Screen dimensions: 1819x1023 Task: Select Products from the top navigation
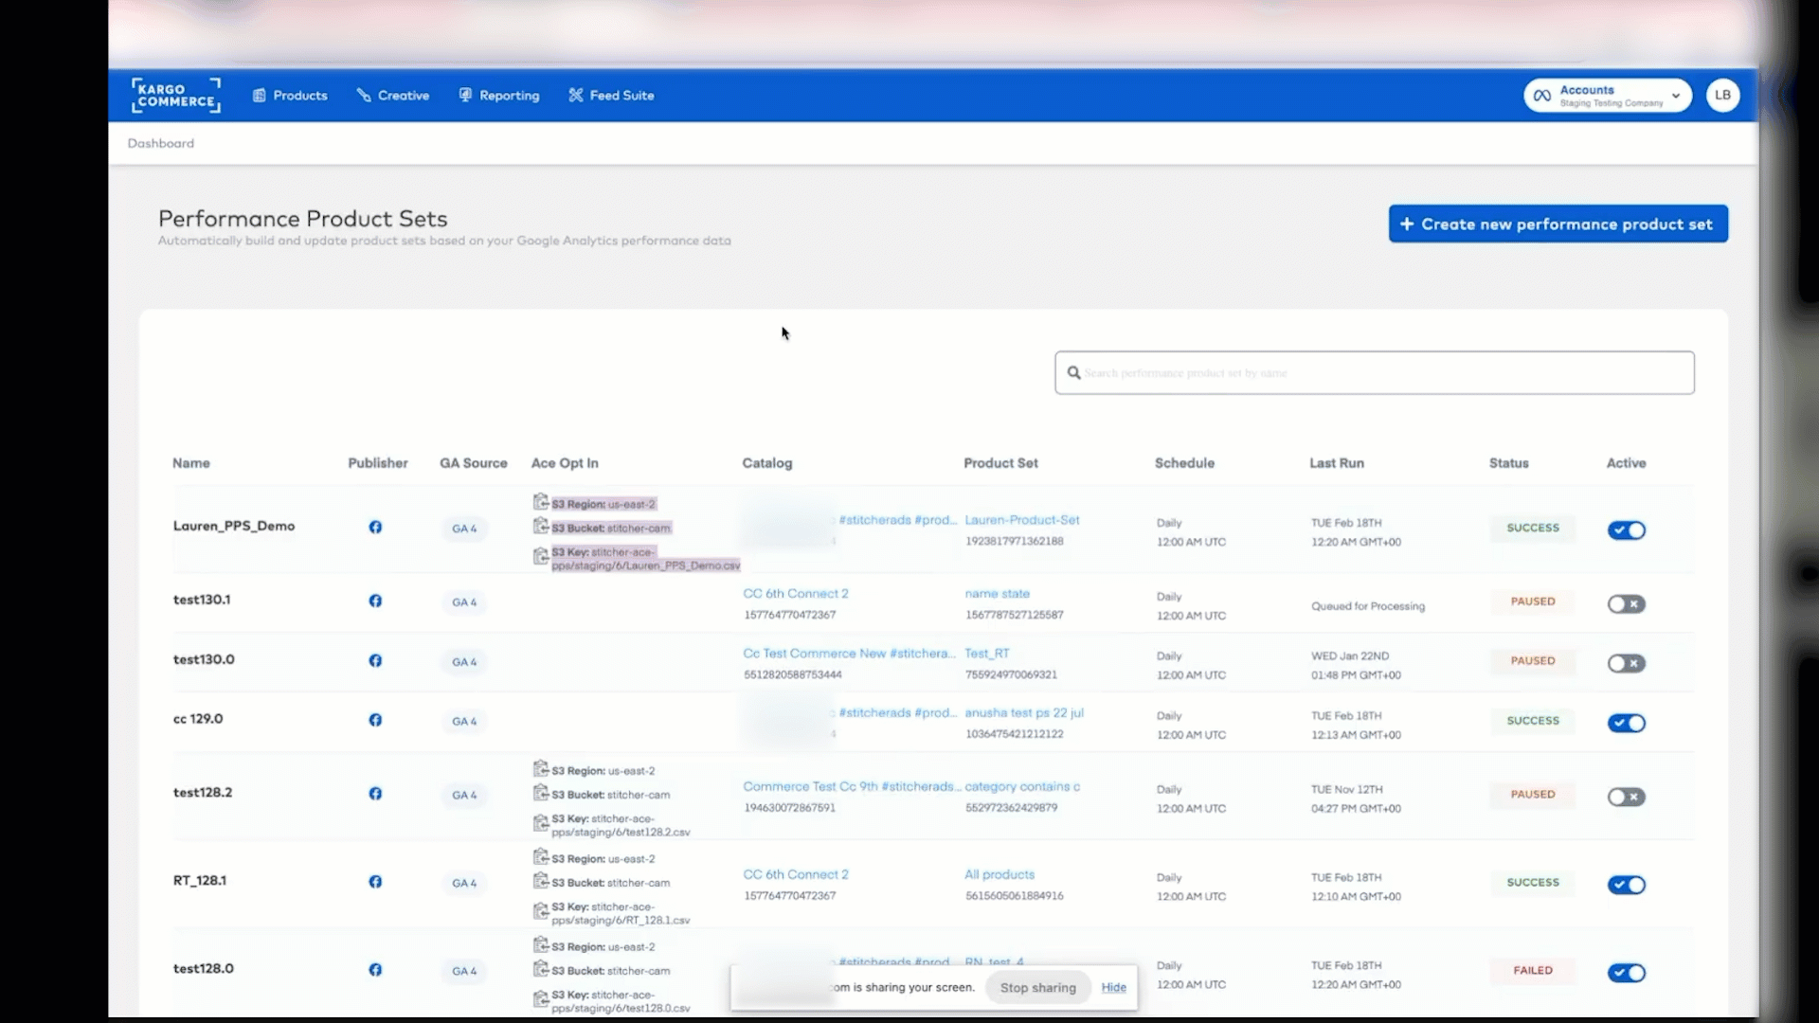[290, 95]
